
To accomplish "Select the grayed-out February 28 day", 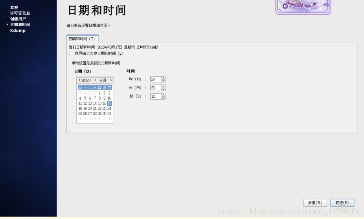I will tap(95, 93).
